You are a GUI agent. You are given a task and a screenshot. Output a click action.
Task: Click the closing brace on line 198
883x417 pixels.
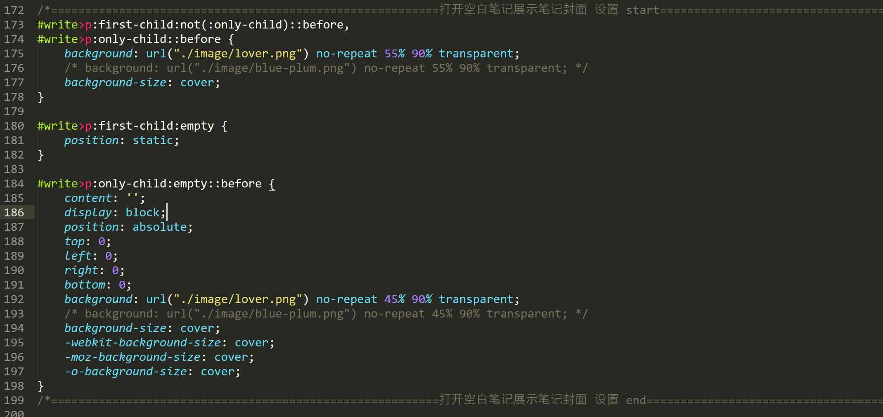click(x=40, y=386)
